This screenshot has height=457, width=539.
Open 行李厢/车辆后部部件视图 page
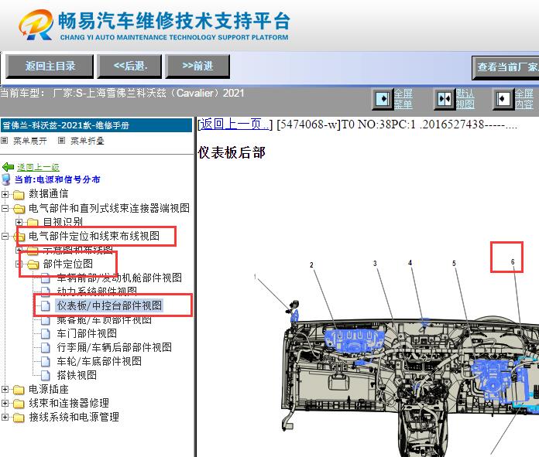tap(115, 347)
